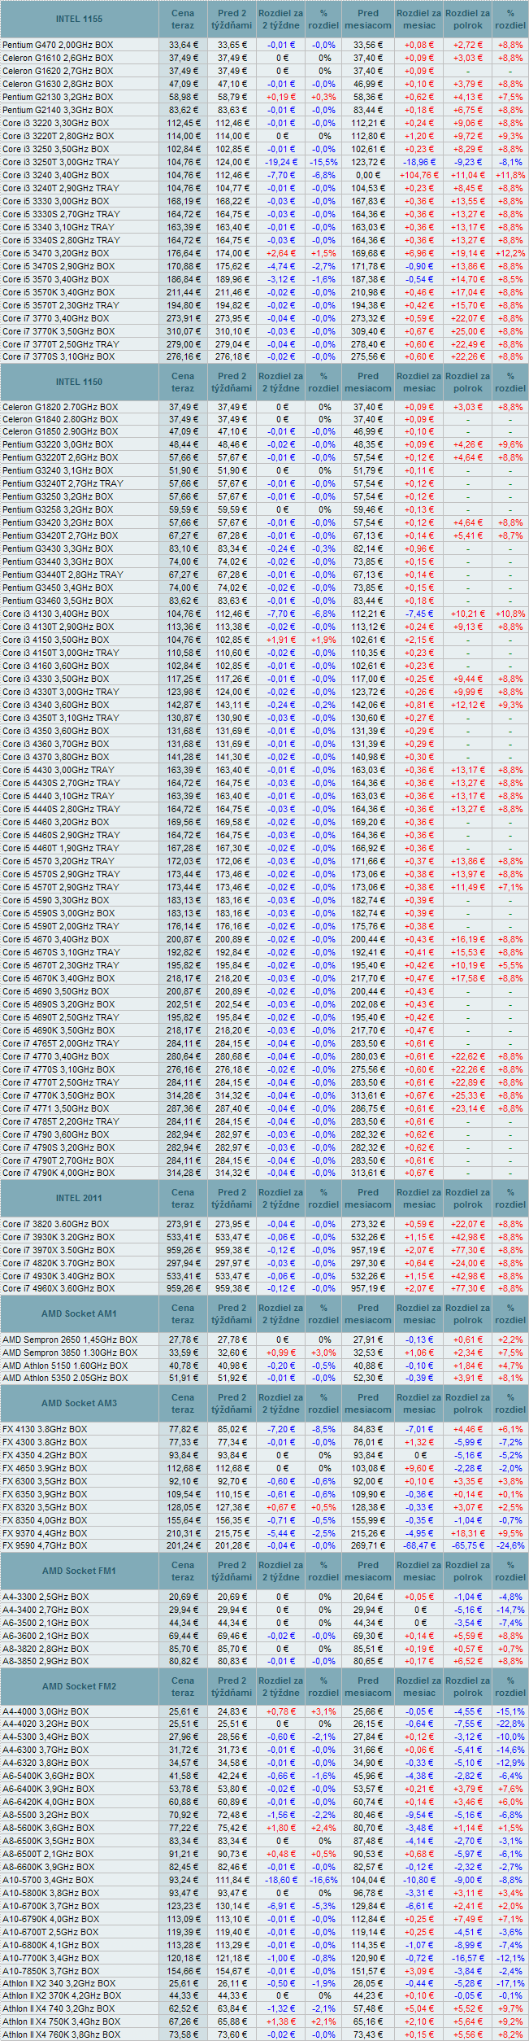This screenshot has width=529, height=2041.
Task: Select Pentium G3460 3,5GHz BOX product name
Action: [x=58, y=601]
